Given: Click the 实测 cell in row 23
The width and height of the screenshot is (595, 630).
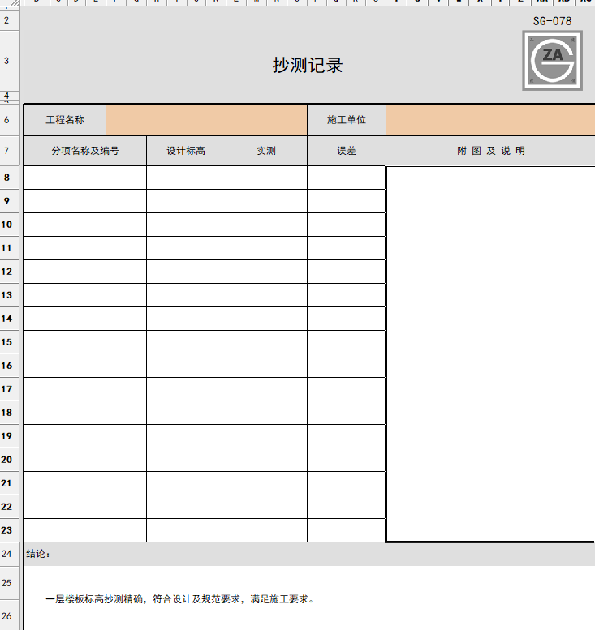Looking at the screenshot, I should 266,530.
